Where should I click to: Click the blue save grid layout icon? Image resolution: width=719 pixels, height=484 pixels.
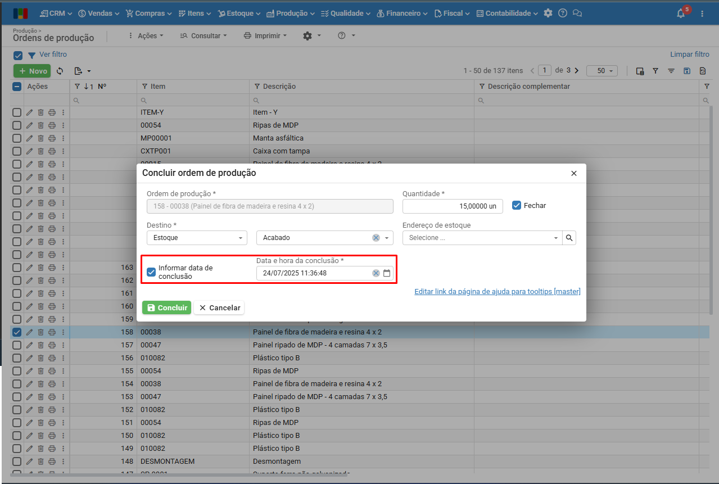tap(687, 71)
